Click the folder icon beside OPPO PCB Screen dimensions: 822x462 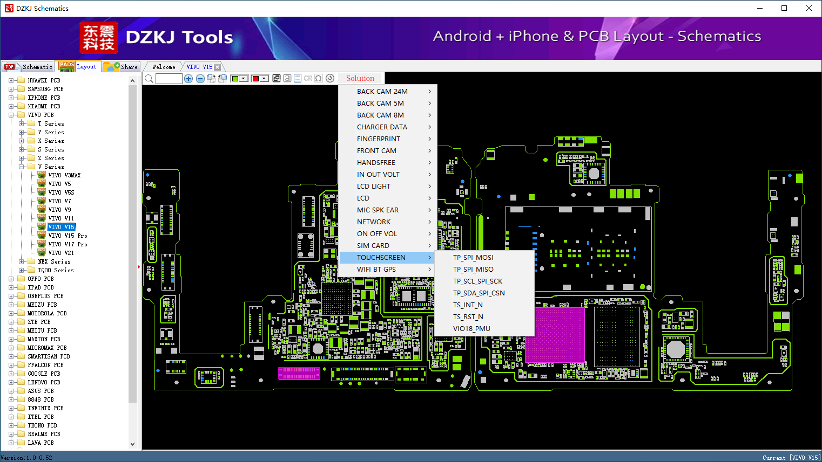(21, 279)
